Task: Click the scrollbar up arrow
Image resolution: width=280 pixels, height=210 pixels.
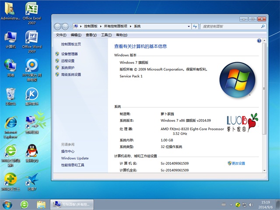Action: [264, 41]
